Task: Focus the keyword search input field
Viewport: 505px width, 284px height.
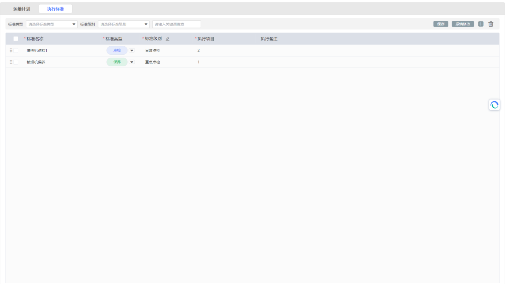Action: (176, 24)
